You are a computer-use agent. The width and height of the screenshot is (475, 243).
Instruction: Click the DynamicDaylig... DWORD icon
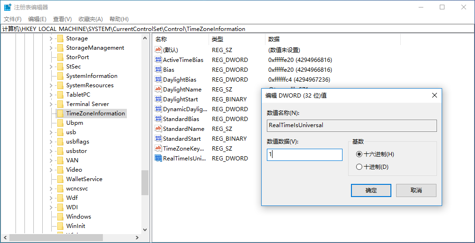pos(158,109)
